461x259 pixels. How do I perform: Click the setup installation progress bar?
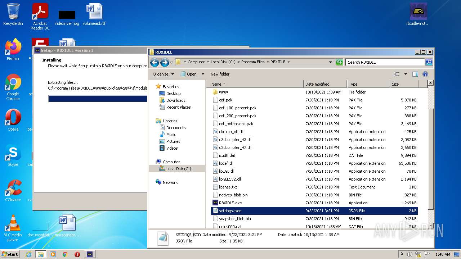click(x=98, y=99)
